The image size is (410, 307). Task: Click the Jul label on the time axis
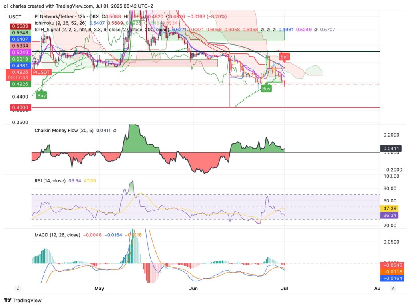coord(285,288)
